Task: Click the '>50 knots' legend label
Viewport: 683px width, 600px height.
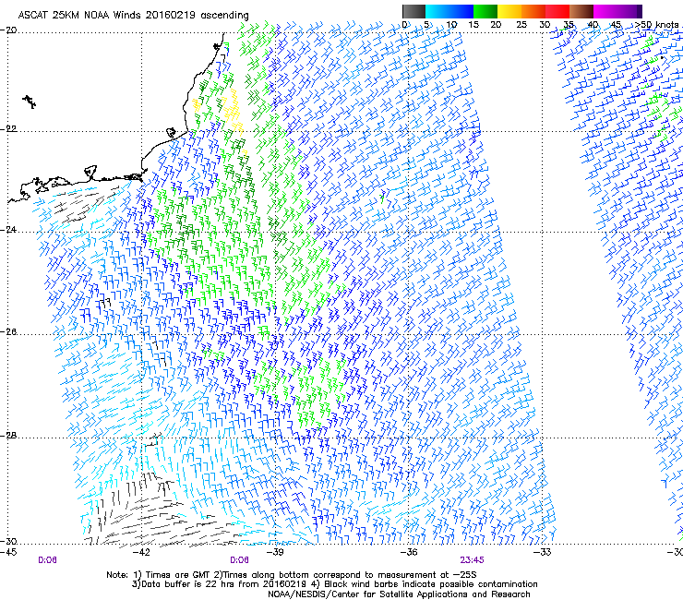Action: coord(658,24)
